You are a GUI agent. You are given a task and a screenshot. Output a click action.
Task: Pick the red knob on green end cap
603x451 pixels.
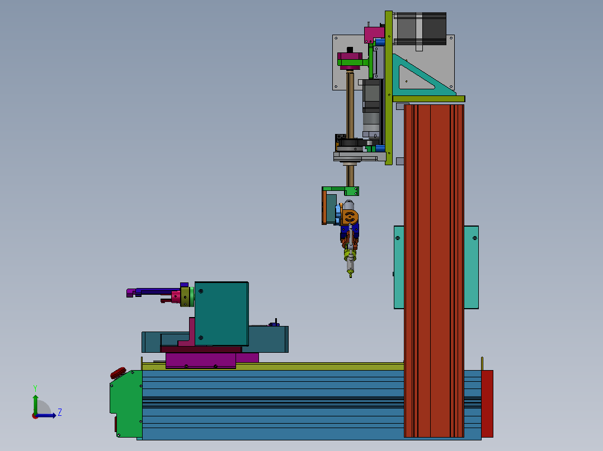coord(118,373)
